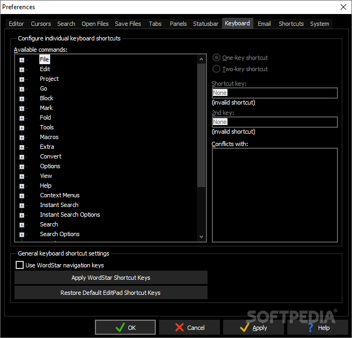
Task: Expand the Fold commands node
Action: [22, 118]
